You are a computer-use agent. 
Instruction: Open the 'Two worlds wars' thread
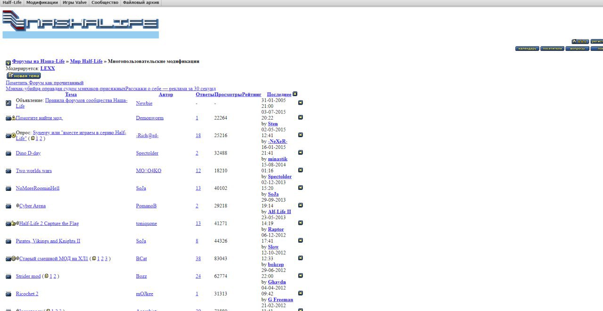coord(34,171)
